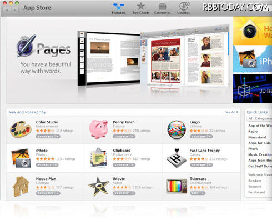Screen dimensions: 272x220
Task: Buy Fast Lane Frenzy with its price button
Action: [x=199, y=165]
